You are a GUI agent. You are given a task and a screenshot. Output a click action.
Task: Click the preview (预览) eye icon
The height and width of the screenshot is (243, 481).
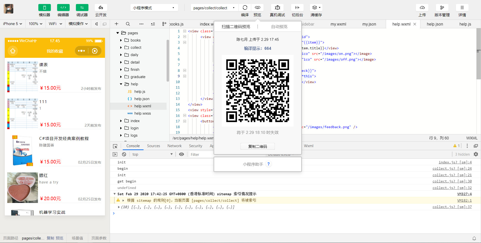click(x=258, y=8)
